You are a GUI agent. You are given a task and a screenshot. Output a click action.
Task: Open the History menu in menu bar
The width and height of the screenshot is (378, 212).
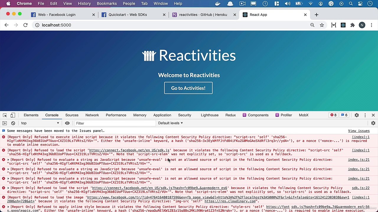[84, 4]
